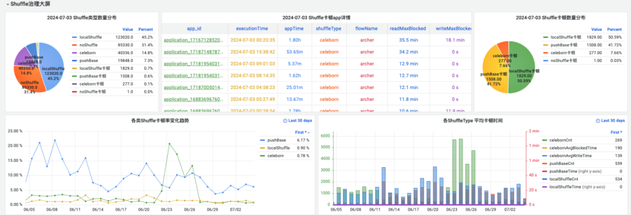Screen dimensions: 631x215
Task: Click the green color swatch beside celebornCnt
Action: [545, 140]
